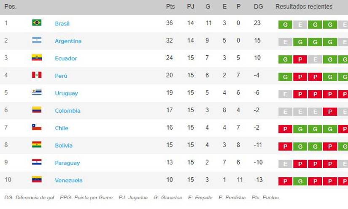Image resolution: width=348 pixels, height=209 pixels.
Task: Click the Uruguay flag icon
Action: tap(37, 92)
